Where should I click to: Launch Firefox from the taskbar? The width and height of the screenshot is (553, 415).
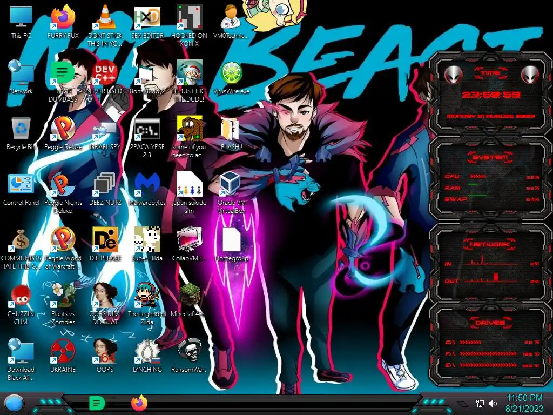pyautogui.click(x=139, y=403)
